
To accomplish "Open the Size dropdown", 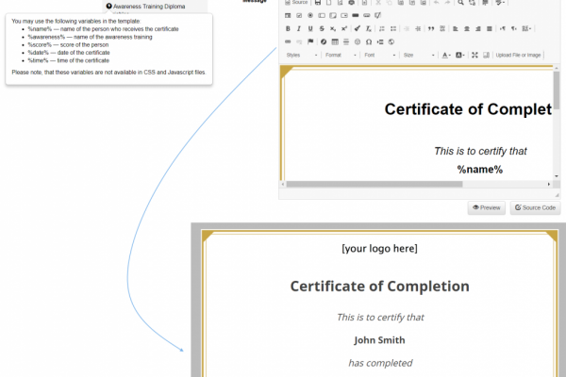I will (418, 56).
